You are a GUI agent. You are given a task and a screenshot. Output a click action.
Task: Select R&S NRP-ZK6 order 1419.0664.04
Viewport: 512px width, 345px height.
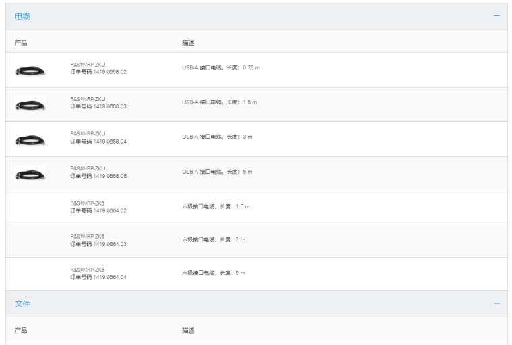[x=98, y=274]
